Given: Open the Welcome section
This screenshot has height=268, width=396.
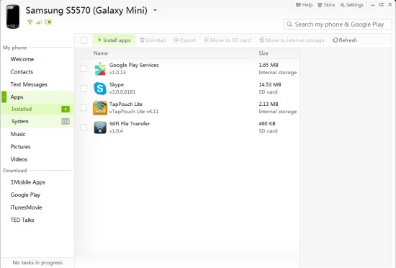Looking at the screenshot, I should click(22, 59).
